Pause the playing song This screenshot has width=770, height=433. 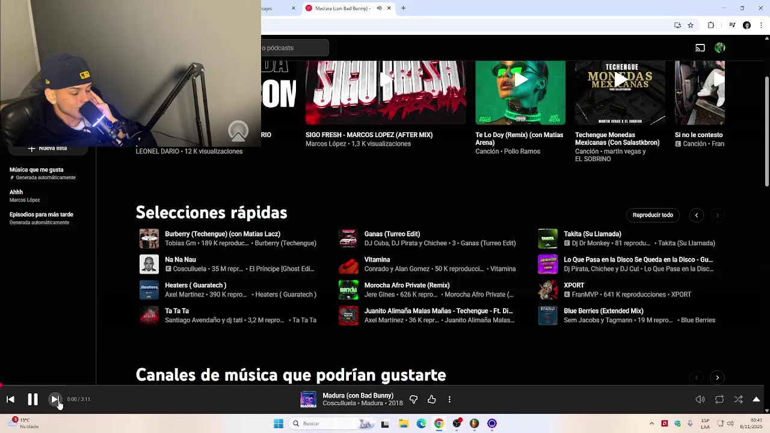32,399
